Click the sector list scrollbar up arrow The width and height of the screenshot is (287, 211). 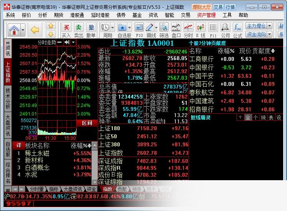tap(94, 145)
